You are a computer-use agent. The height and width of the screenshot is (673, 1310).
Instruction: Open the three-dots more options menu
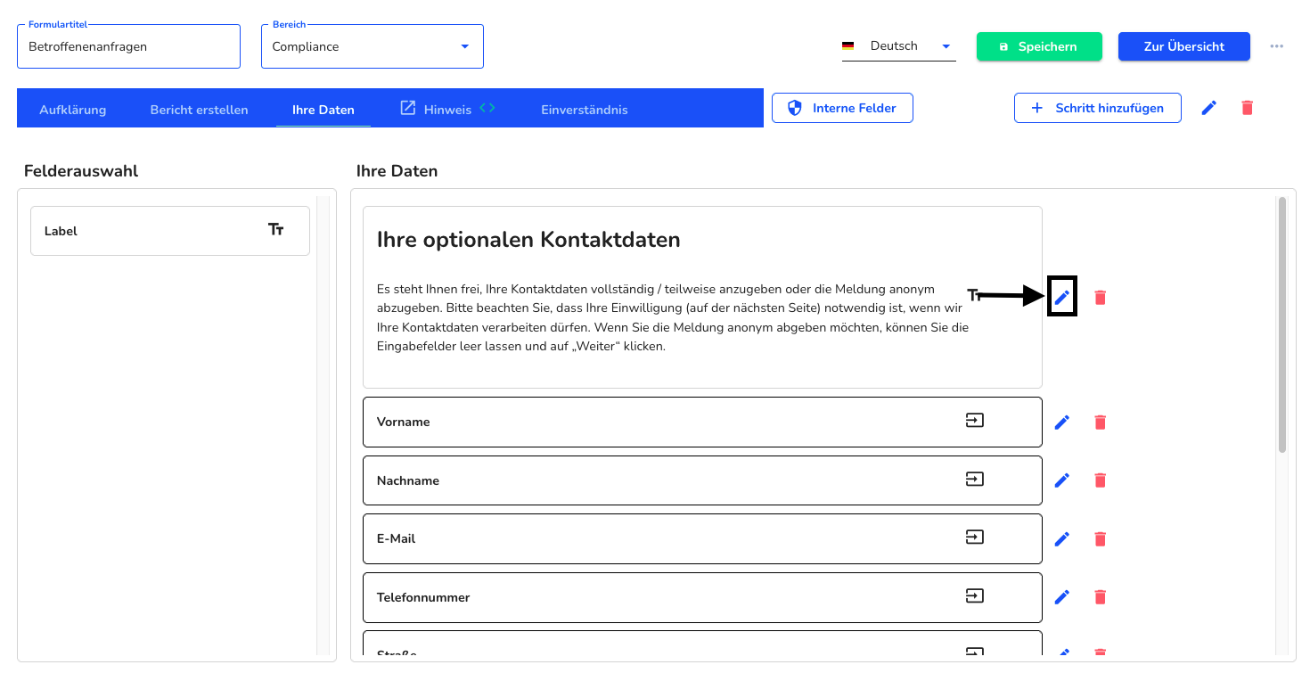(x=1277, y=46)
